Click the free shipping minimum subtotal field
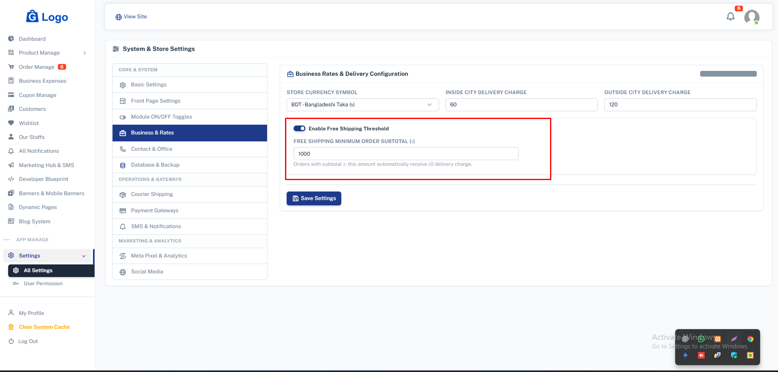778x372 pixels. pos(406,154)
